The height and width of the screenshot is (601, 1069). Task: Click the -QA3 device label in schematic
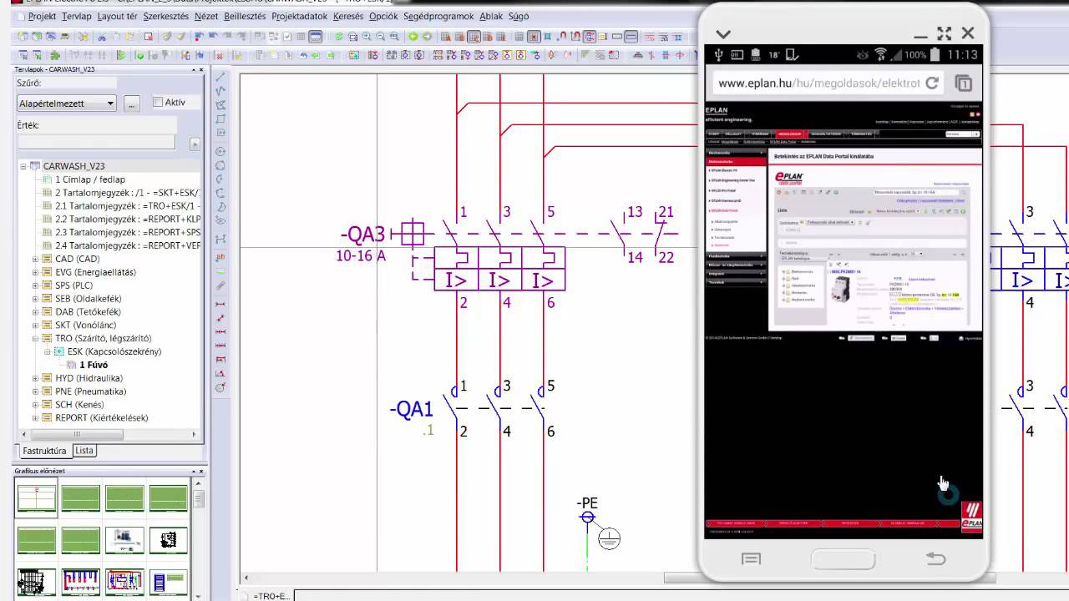pos(362,235)
